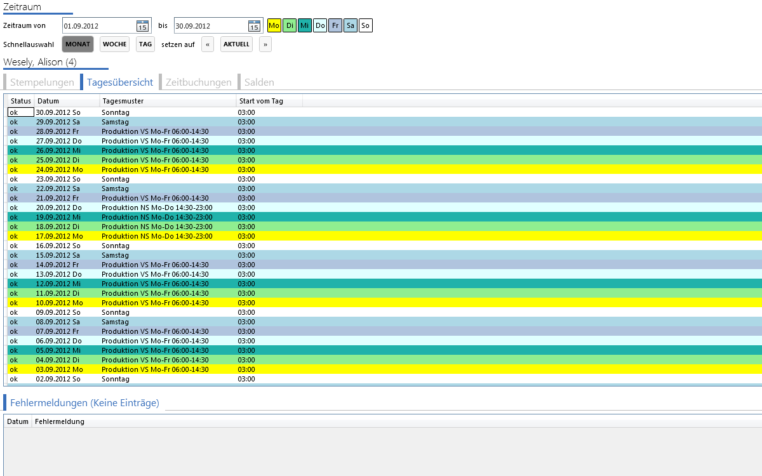Select the TAG quick selection button
Viewport: 762px width, 476px height.
coord(145,44)
